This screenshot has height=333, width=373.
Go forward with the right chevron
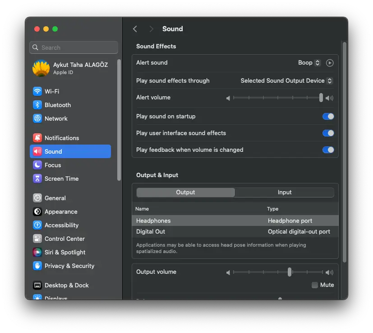pos(151,29)
